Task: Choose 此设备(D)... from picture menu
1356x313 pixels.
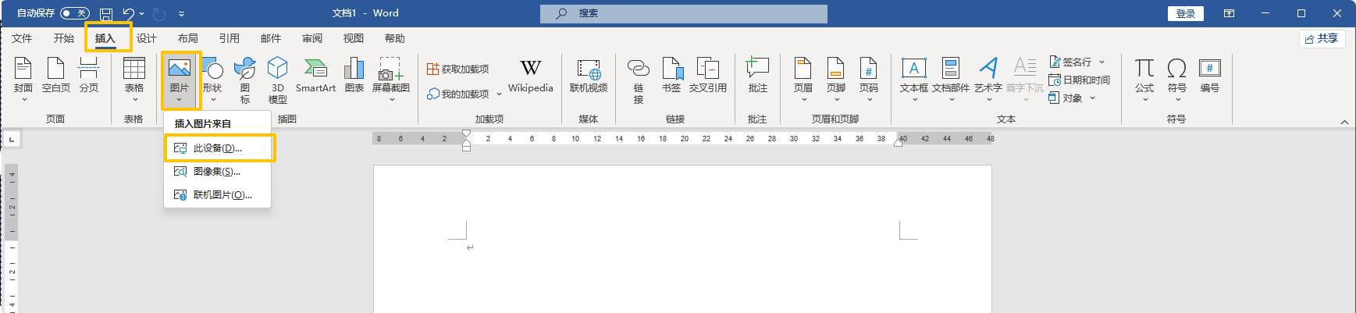Action: [219, 148]
